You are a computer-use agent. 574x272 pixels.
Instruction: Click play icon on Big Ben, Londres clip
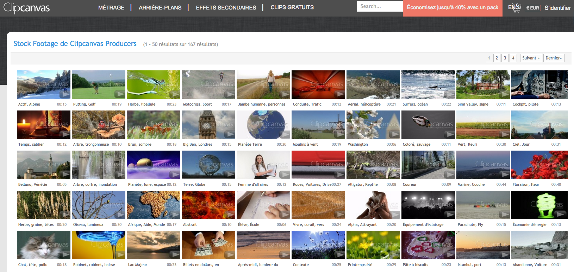click(230, 134)
